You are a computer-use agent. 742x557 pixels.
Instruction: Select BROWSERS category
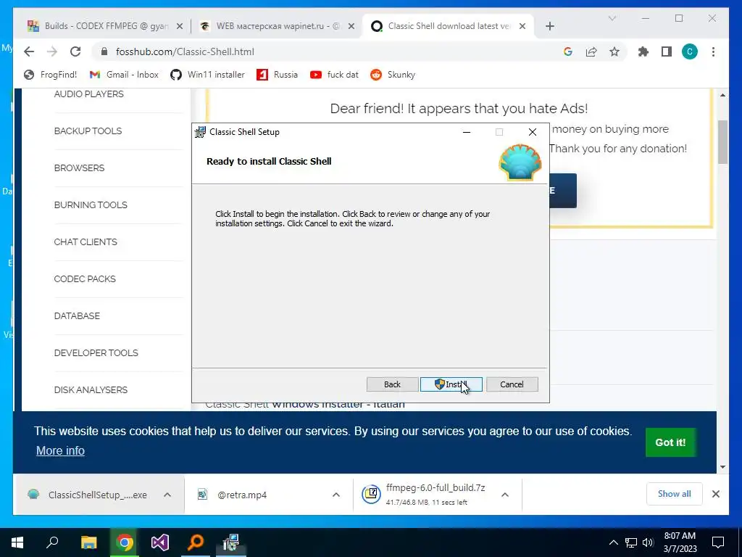[79, 168]
